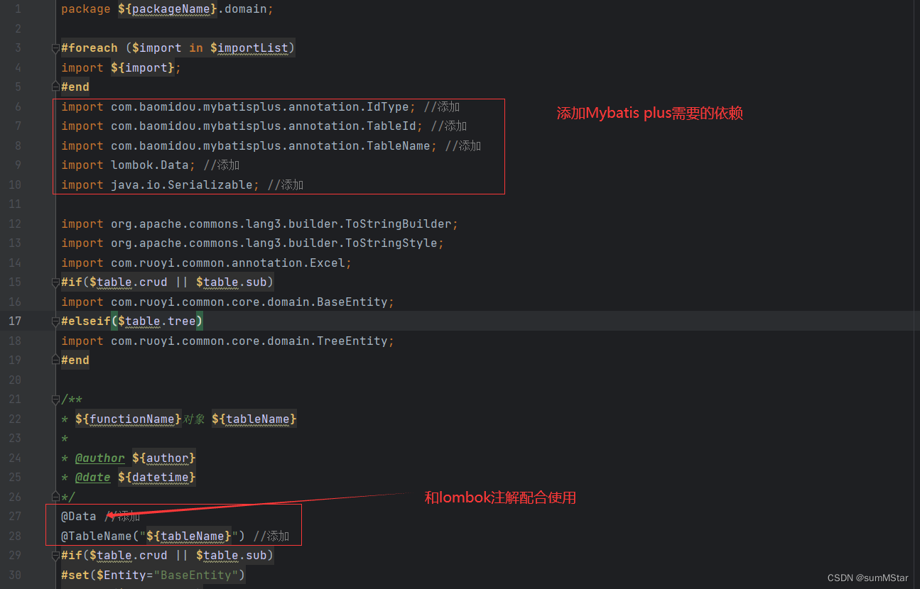Image resolution: width=920 pixels, height=589 pixels.
Task: Click the #end directive on line 5
Action: pos(75,87)
